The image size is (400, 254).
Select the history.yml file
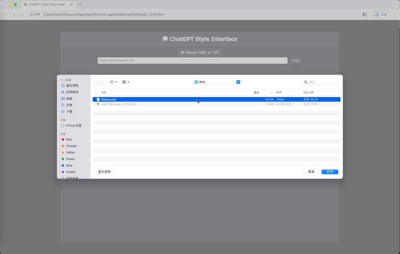click(x=216, y=99)
